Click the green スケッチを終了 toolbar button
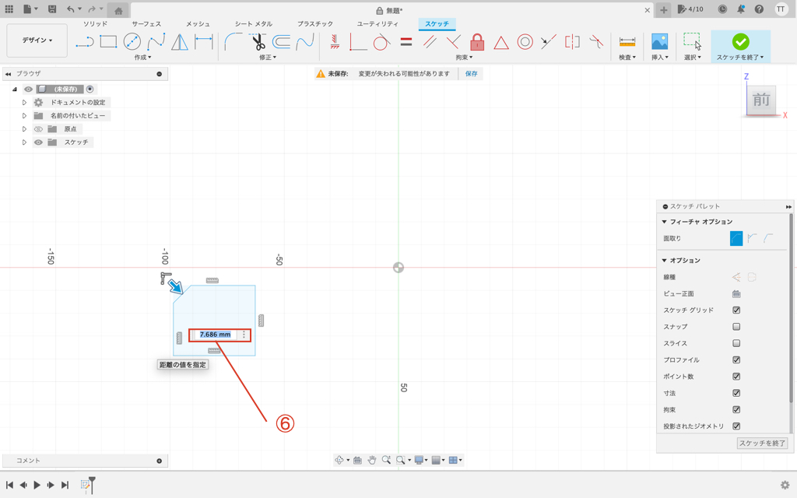 tap(741, 46)
